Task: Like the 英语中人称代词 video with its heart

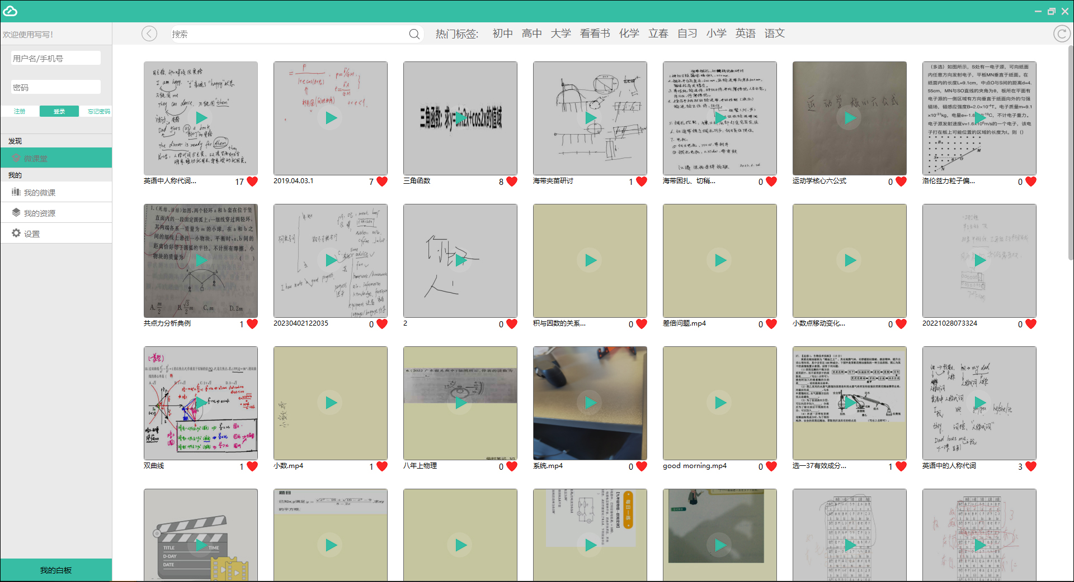Action: click(252, 182)
